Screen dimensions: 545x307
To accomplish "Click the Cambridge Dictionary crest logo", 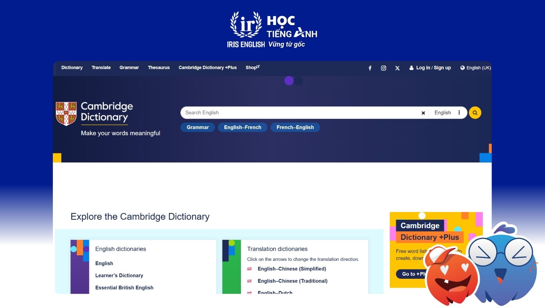I will coord(66,114).
